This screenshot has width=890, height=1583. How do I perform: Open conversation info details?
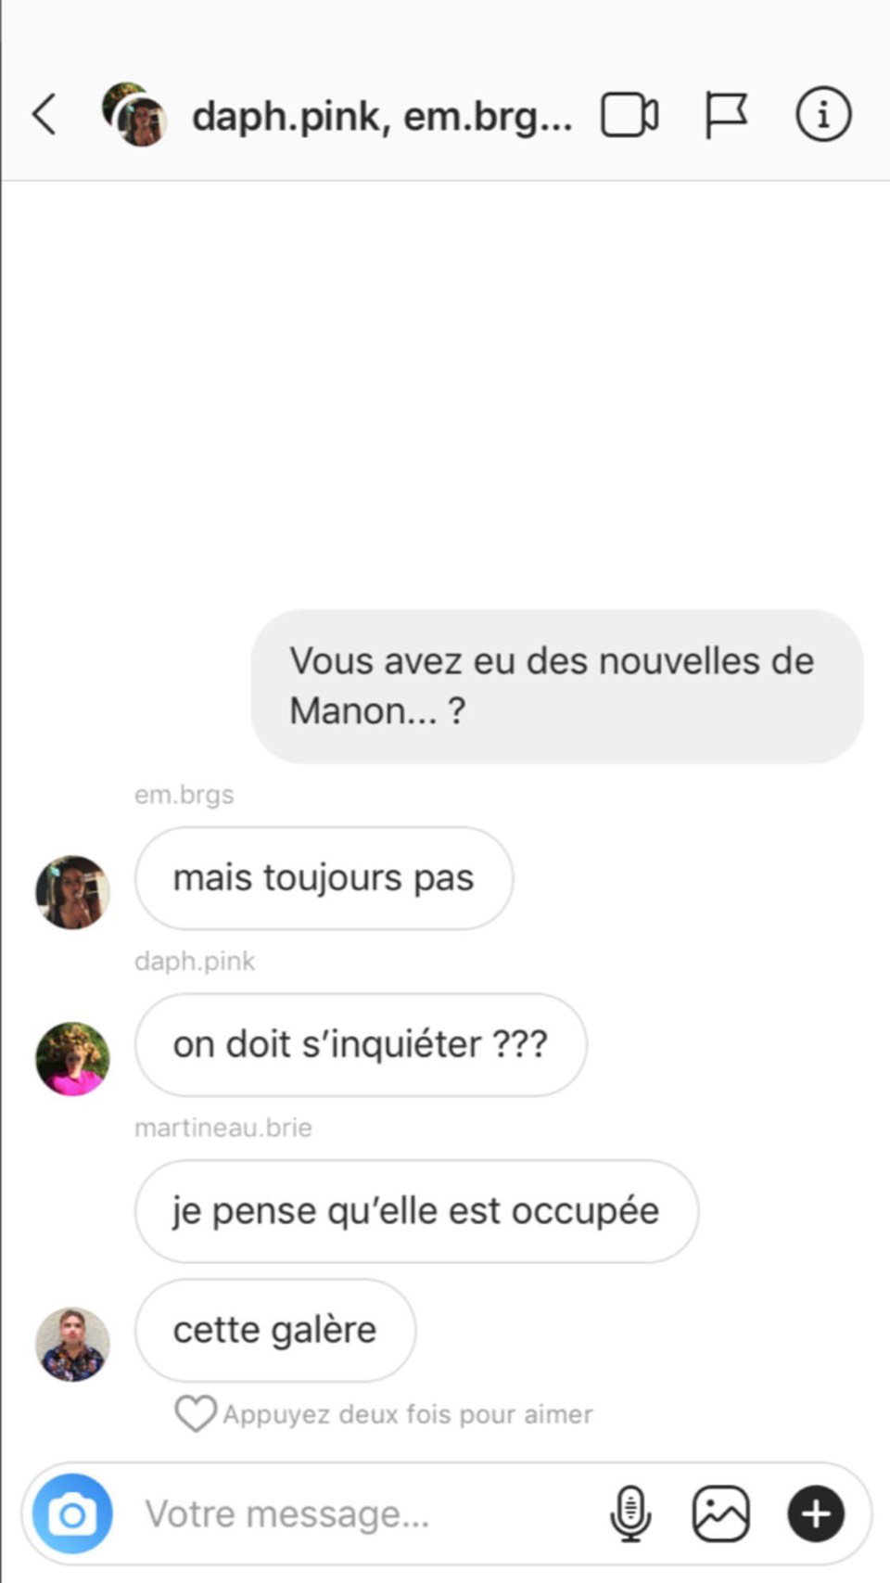pos(823,114)
